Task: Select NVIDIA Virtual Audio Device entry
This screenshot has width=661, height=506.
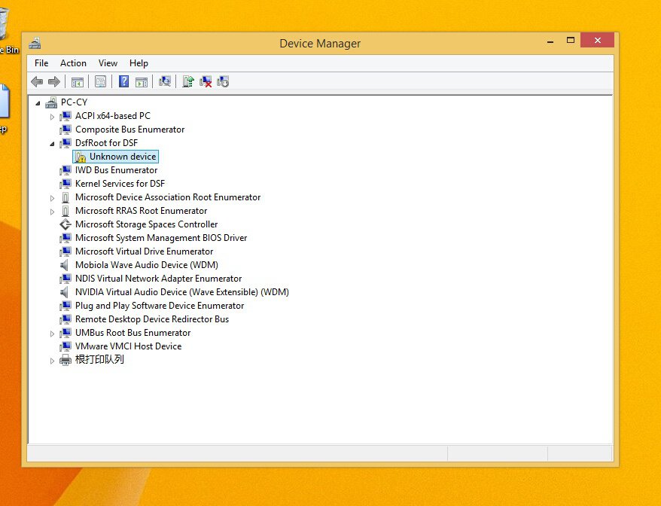Action: click(x=181, y=292)
